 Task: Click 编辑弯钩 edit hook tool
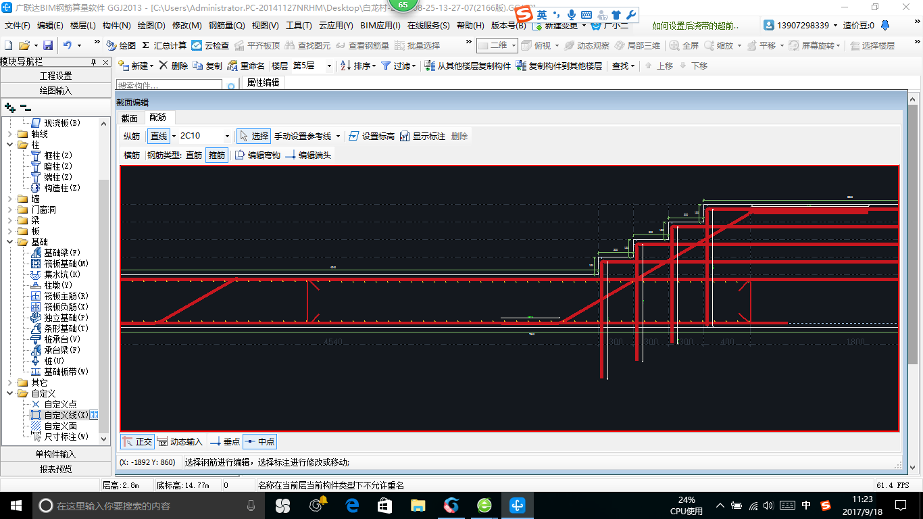click(257, 155)
